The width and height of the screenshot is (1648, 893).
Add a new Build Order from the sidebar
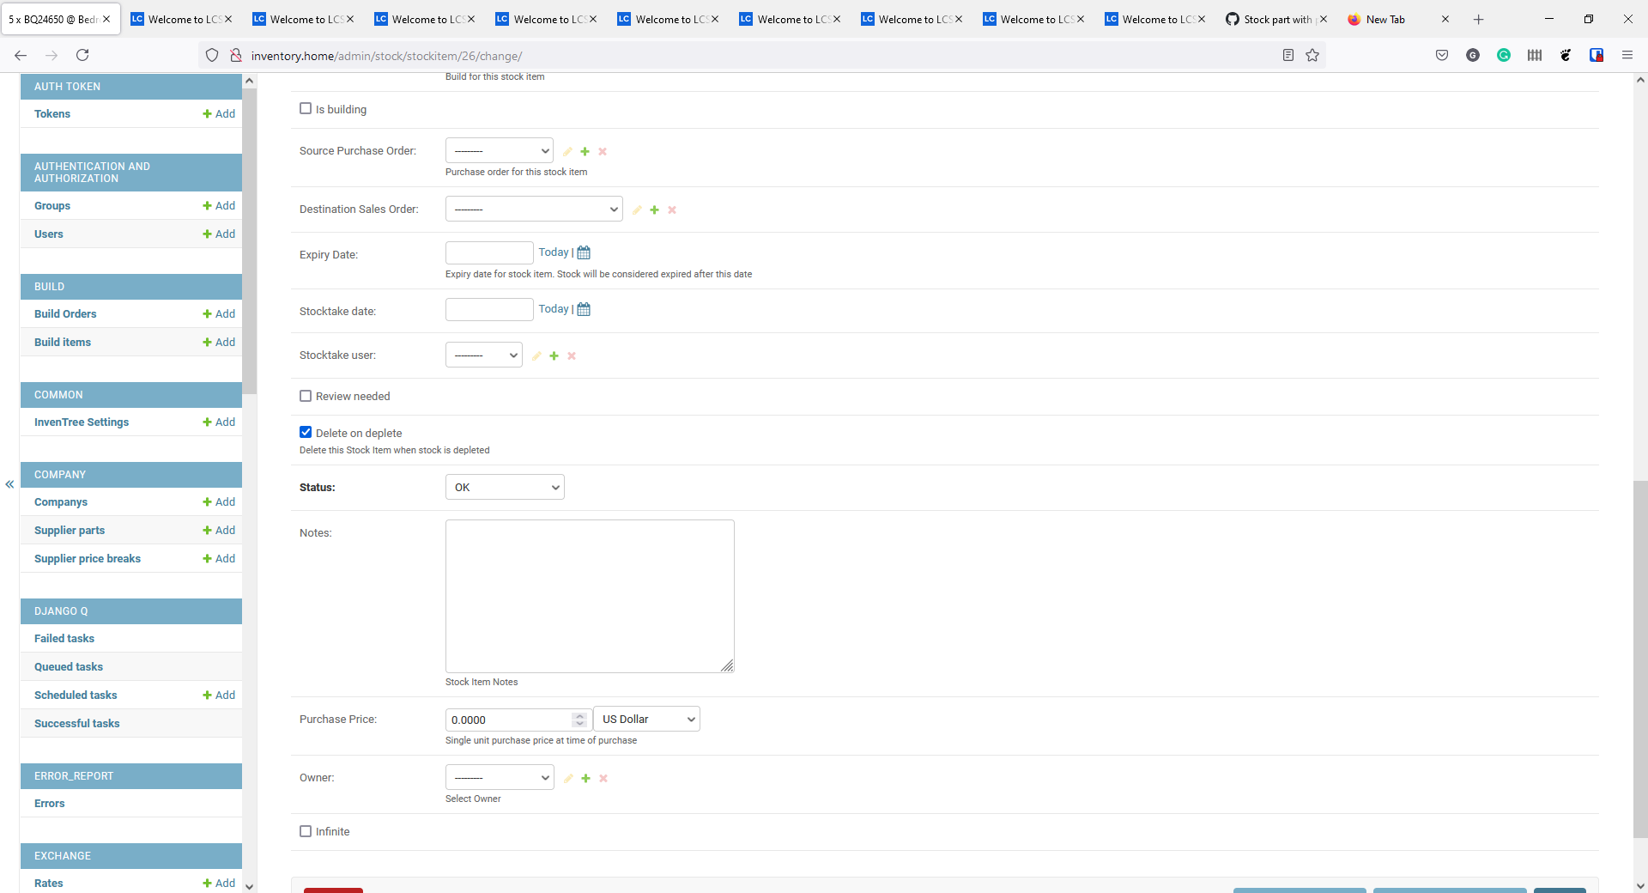pos(219,313)
